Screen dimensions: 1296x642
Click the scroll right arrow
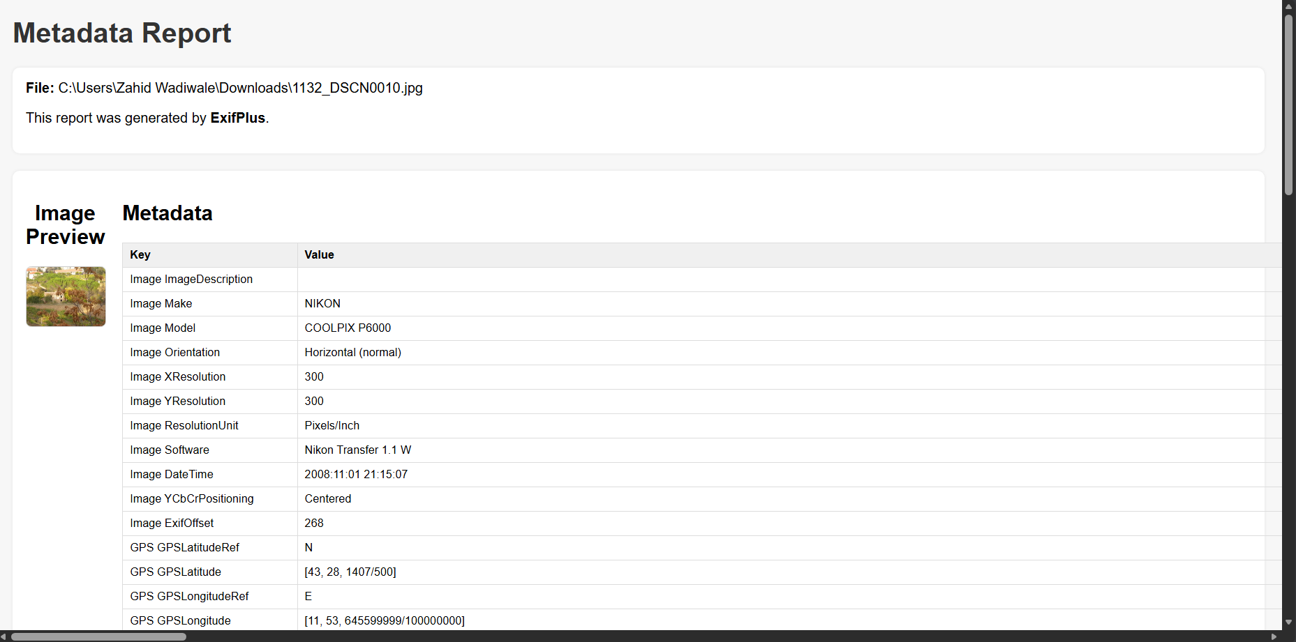(x=1274, y=636)
